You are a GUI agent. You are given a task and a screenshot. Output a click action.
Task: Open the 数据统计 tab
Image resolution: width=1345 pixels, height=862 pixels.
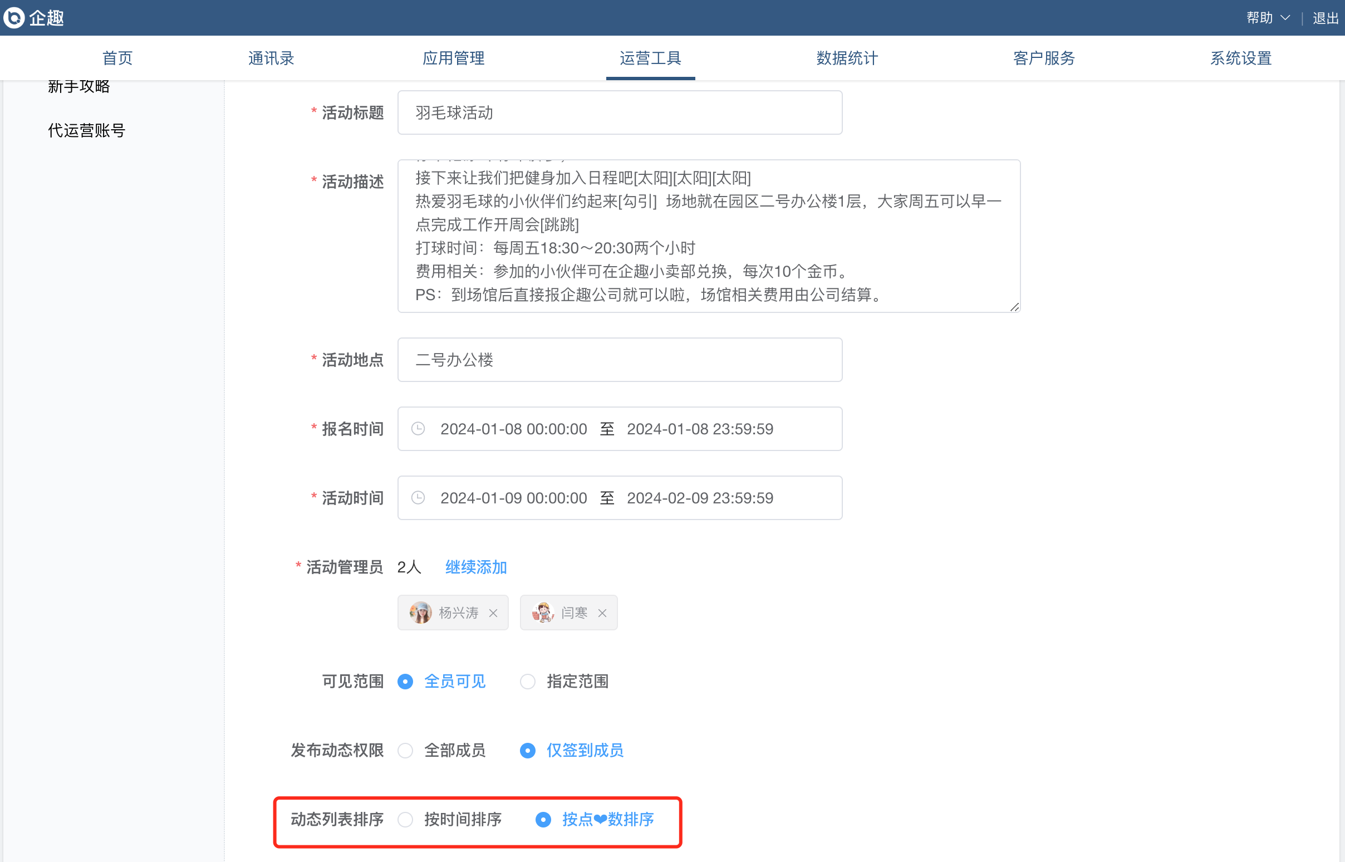click(847, 58)
